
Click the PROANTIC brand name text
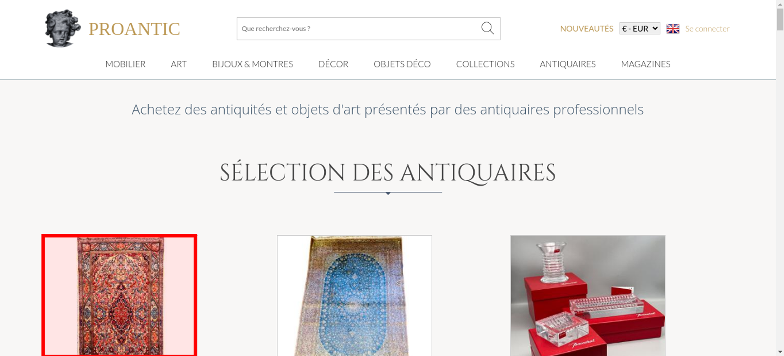(x=134, y=29)
